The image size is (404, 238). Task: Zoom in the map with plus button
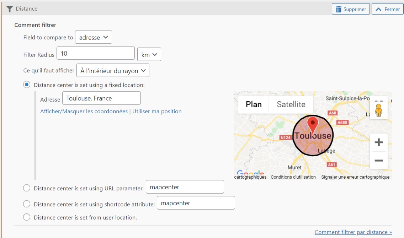(378, 142)
